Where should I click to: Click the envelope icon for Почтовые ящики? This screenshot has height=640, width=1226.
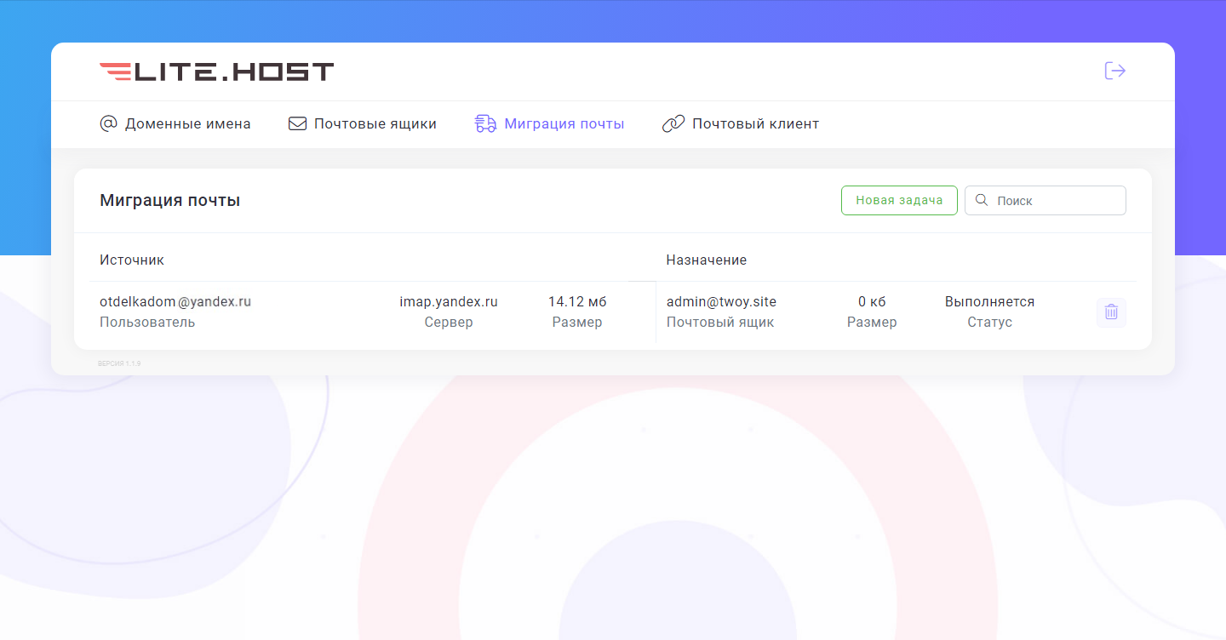(297, 124)
